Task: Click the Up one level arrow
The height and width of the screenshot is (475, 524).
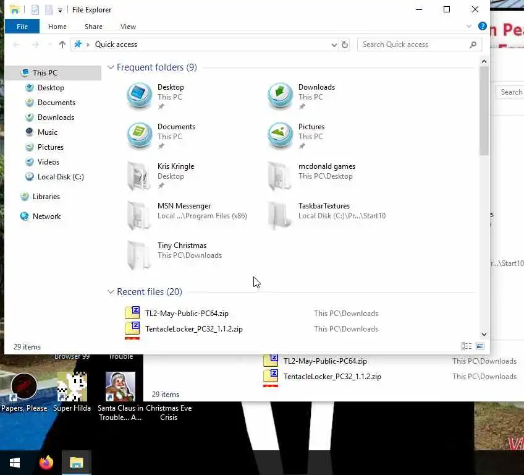Action: [x=62, y=45]
